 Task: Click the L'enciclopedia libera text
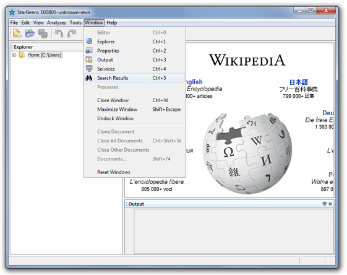pyautogui.click(x=156, y=182)
